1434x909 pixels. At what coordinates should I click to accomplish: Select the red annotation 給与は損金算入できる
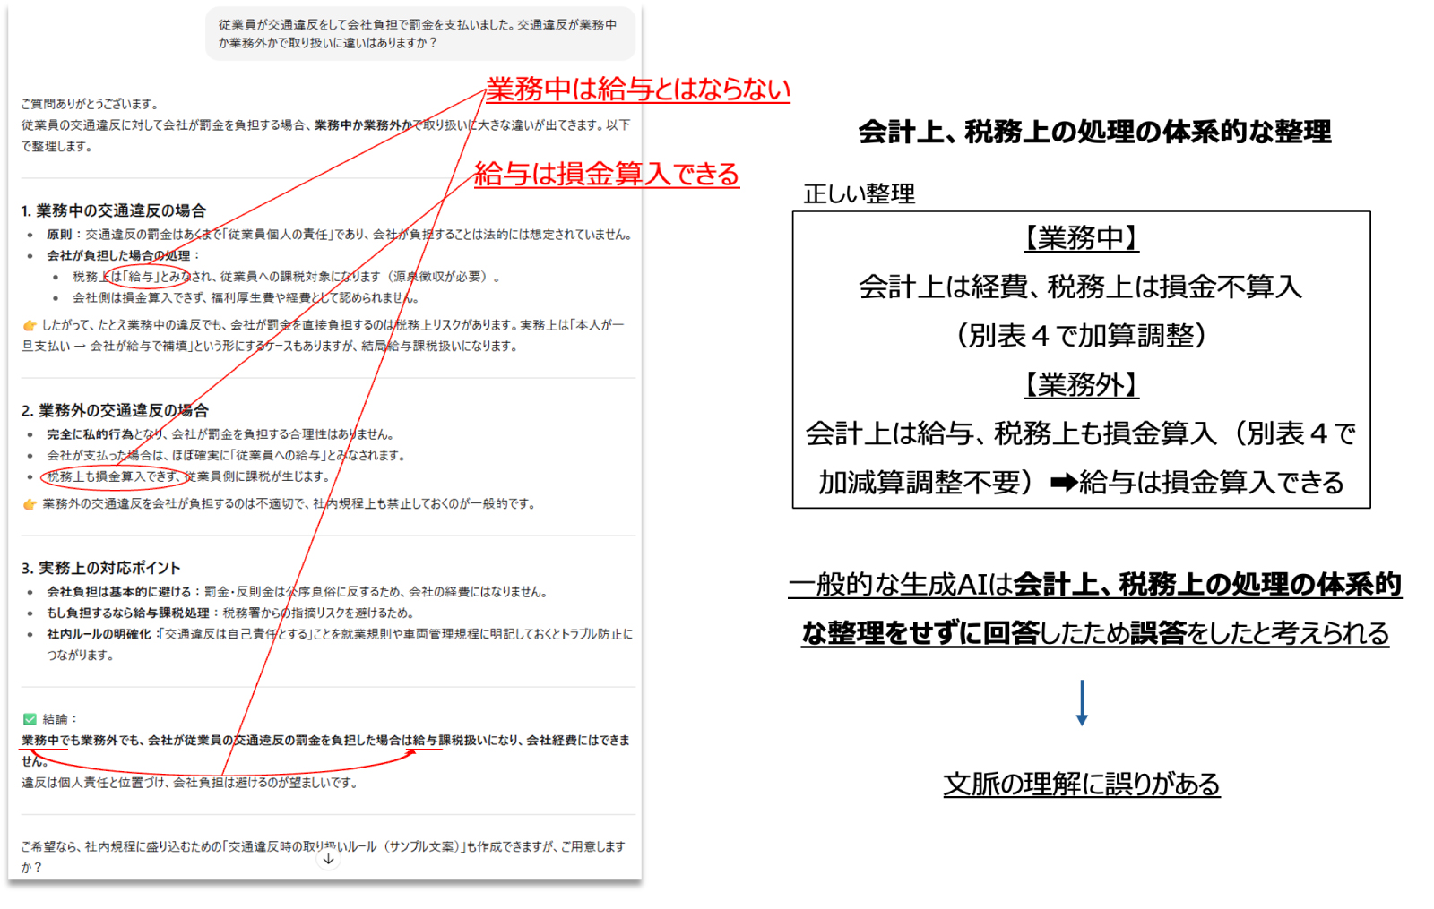pos(608,176)
